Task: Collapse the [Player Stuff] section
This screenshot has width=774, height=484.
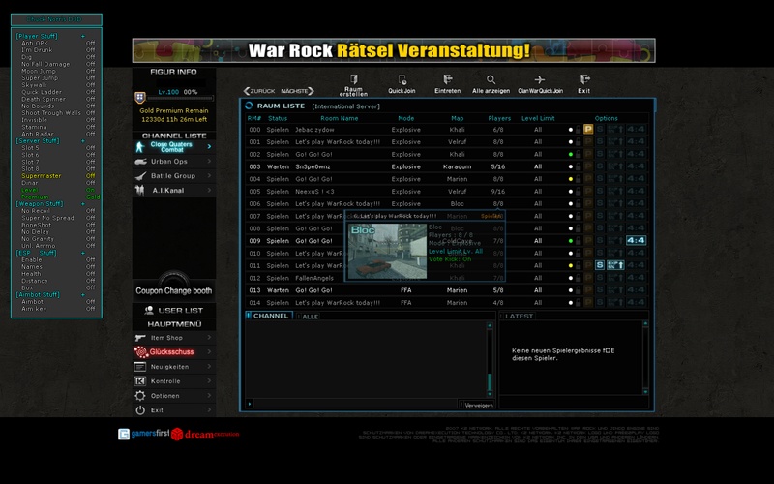Action: coord(83,36)
